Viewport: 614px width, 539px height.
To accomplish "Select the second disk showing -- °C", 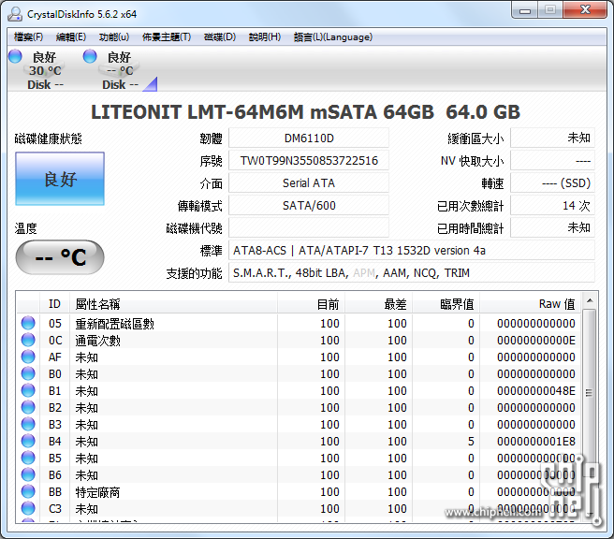I will pos(118,70).
